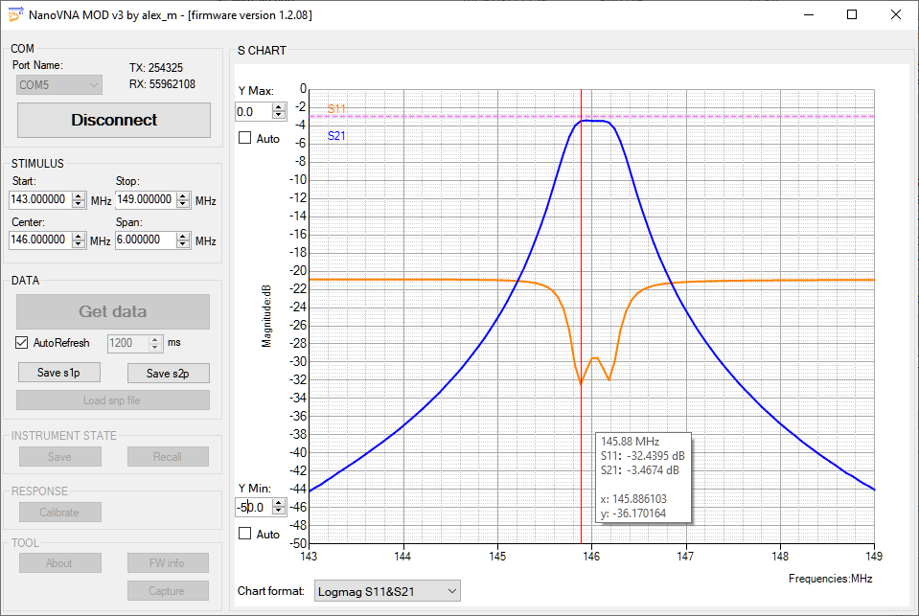Increase Y Max value with spinner up arrow
Screen dimensions: 919x616
(279, 108)
